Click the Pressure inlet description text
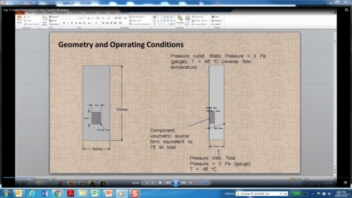 221,164
